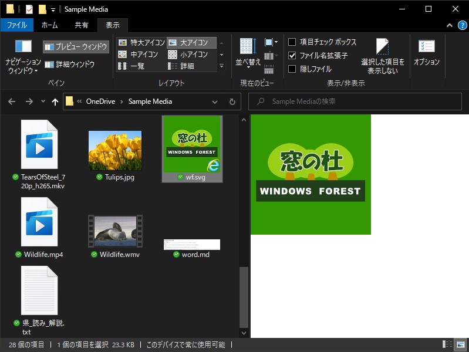The width and height of the screenshot is (469, 352).
Task: Expand the address bar history dropdown
Action: [215, 101]
